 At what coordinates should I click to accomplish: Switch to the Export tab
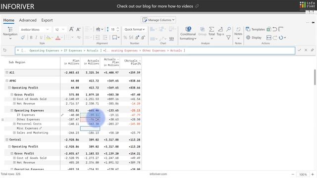tap(47, 20)
